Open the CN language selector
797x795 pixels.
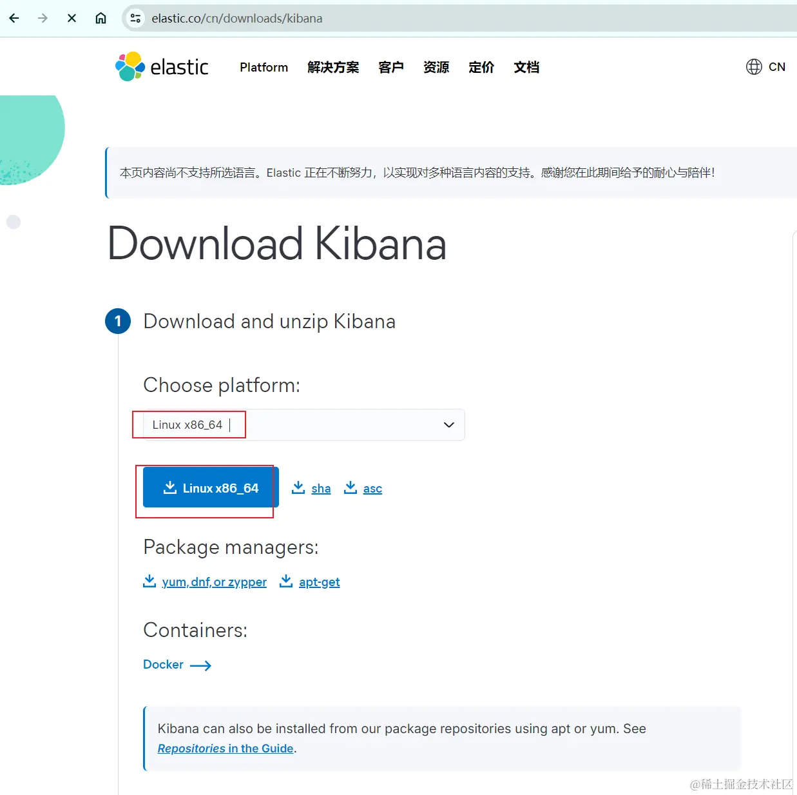(776, 66)
